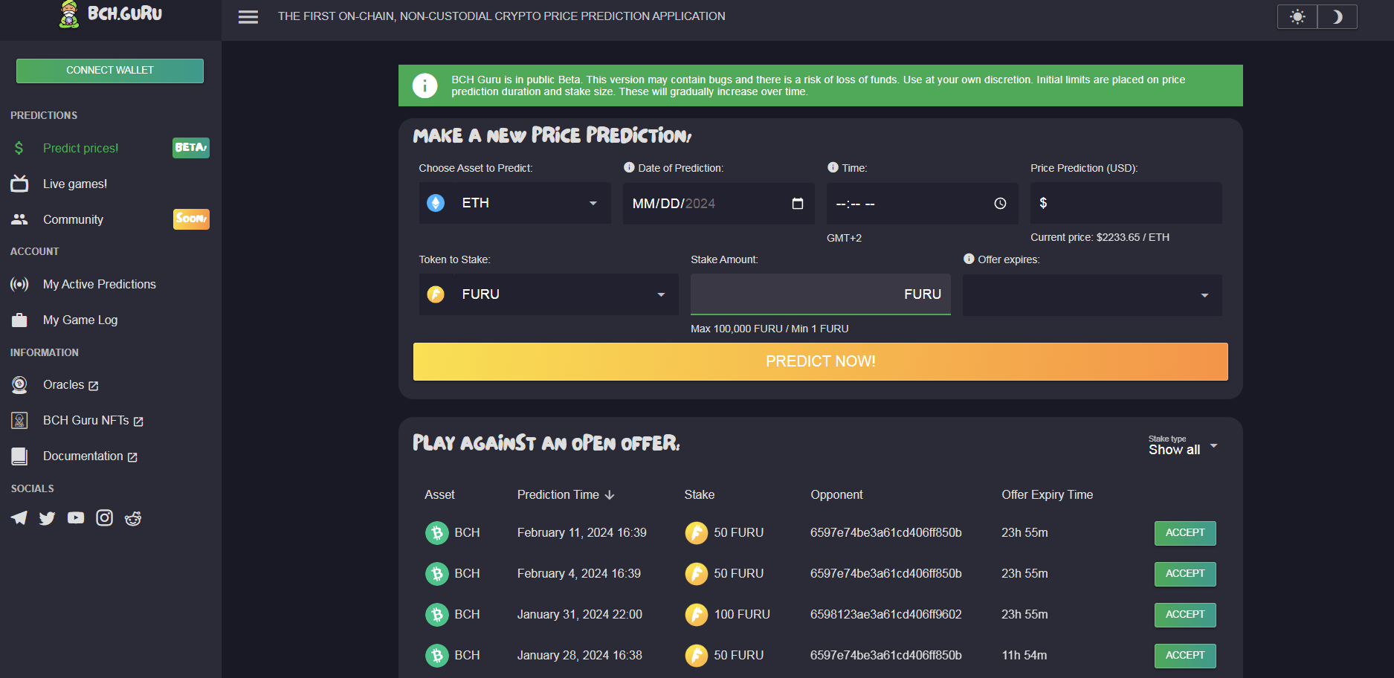This screenshot has width=1394, height=678.
Task: Click the Date of Prediction input
Action: [x=719, y=204]
